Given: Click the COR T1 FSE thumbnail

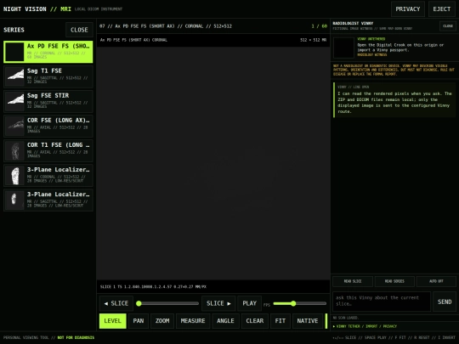Looking at the screenshot, I should click(15, 150).
